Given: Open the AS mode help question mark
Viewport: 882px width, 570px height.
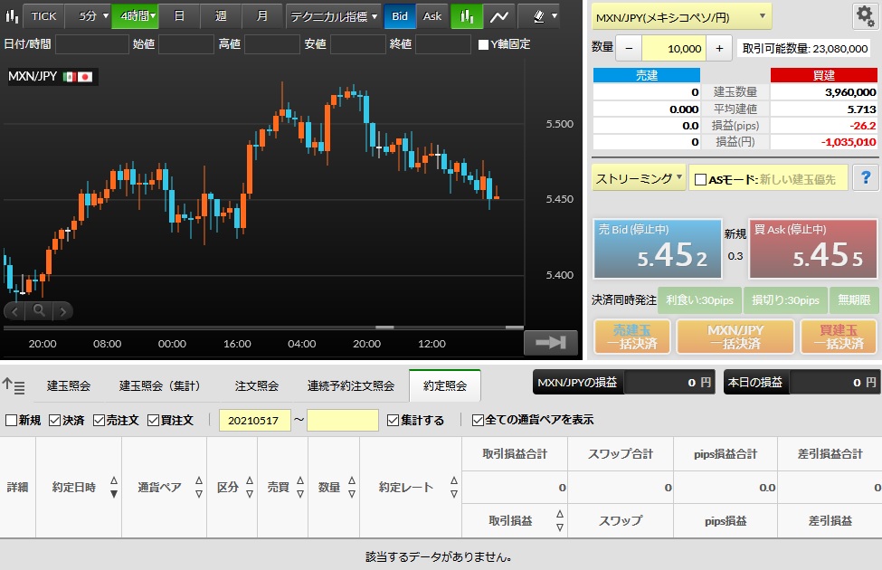Looking at the screenshot, I should (866, 178).
